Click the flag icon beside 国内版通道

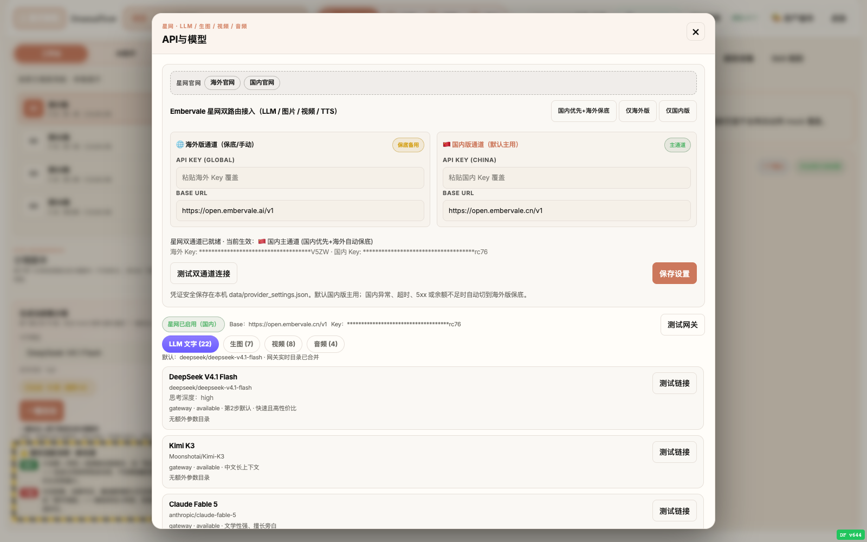(x=447, y=145)
